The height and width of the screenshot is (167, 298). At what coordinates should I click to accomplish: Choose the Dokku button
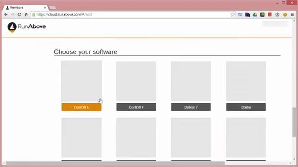point(246,107)
